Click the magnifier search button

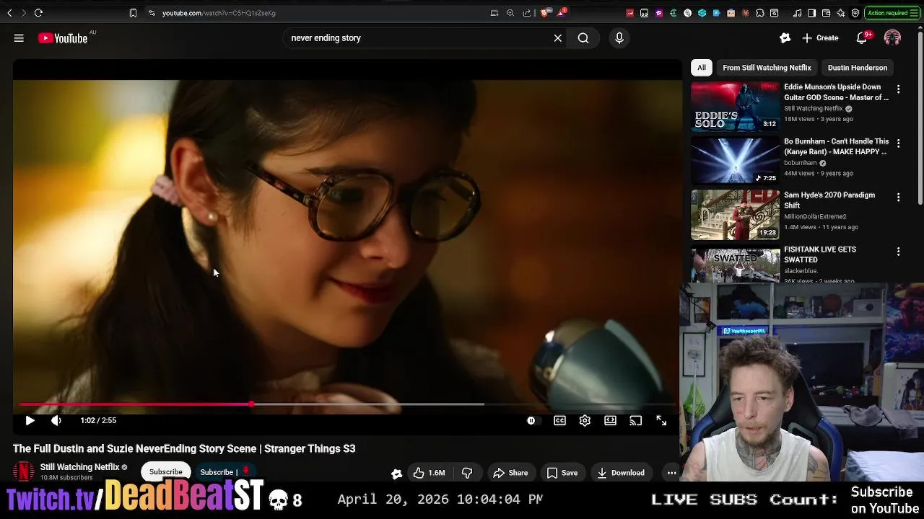click(583, 38)
